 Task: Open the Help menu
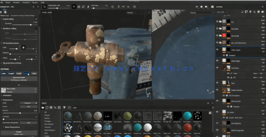(x=43, y=3)
